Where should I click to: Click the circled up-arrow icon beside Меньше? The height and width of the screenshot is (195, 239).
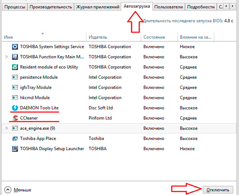(x=8, y=190)
